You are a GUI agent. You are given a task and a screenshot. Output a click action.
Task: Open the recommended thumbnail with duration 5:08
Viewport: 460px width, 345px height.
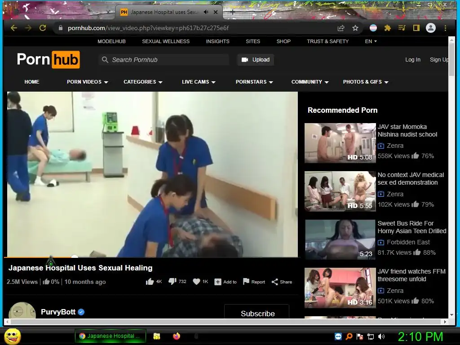click(x=340, y=143)
